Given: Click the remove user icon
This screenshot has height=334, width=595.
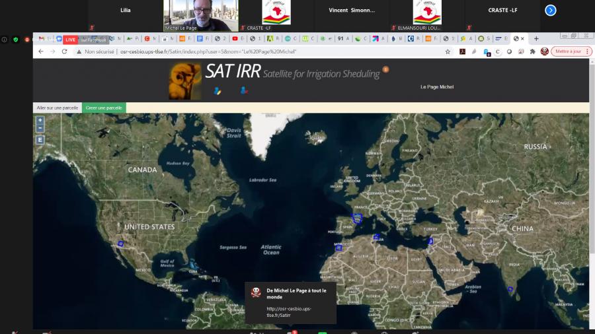Looking at the screenshot, I should (x=244, y=90).
